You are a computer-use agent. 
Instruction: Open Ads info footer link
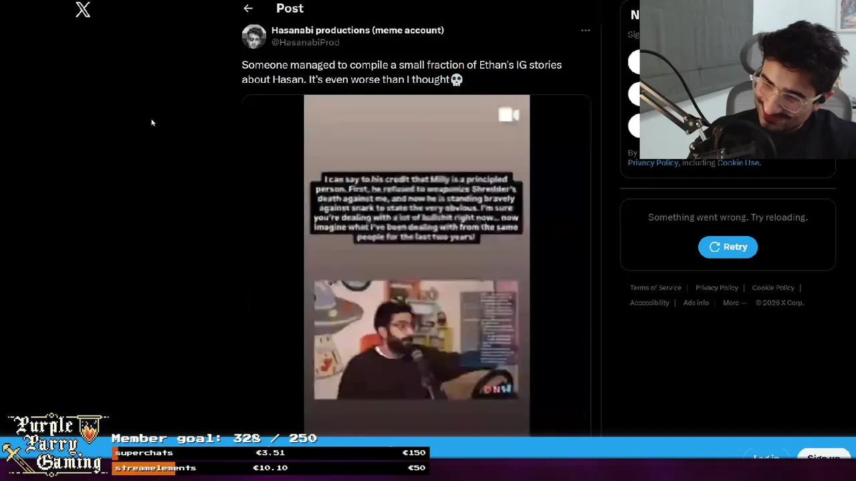pos(695,303)
